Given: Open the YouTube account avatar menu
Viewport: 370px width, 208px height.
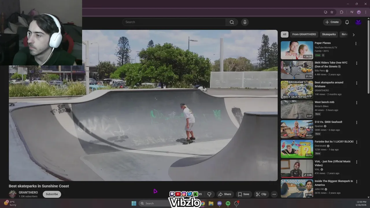Looking at the screenshot, I should point(358,22).
